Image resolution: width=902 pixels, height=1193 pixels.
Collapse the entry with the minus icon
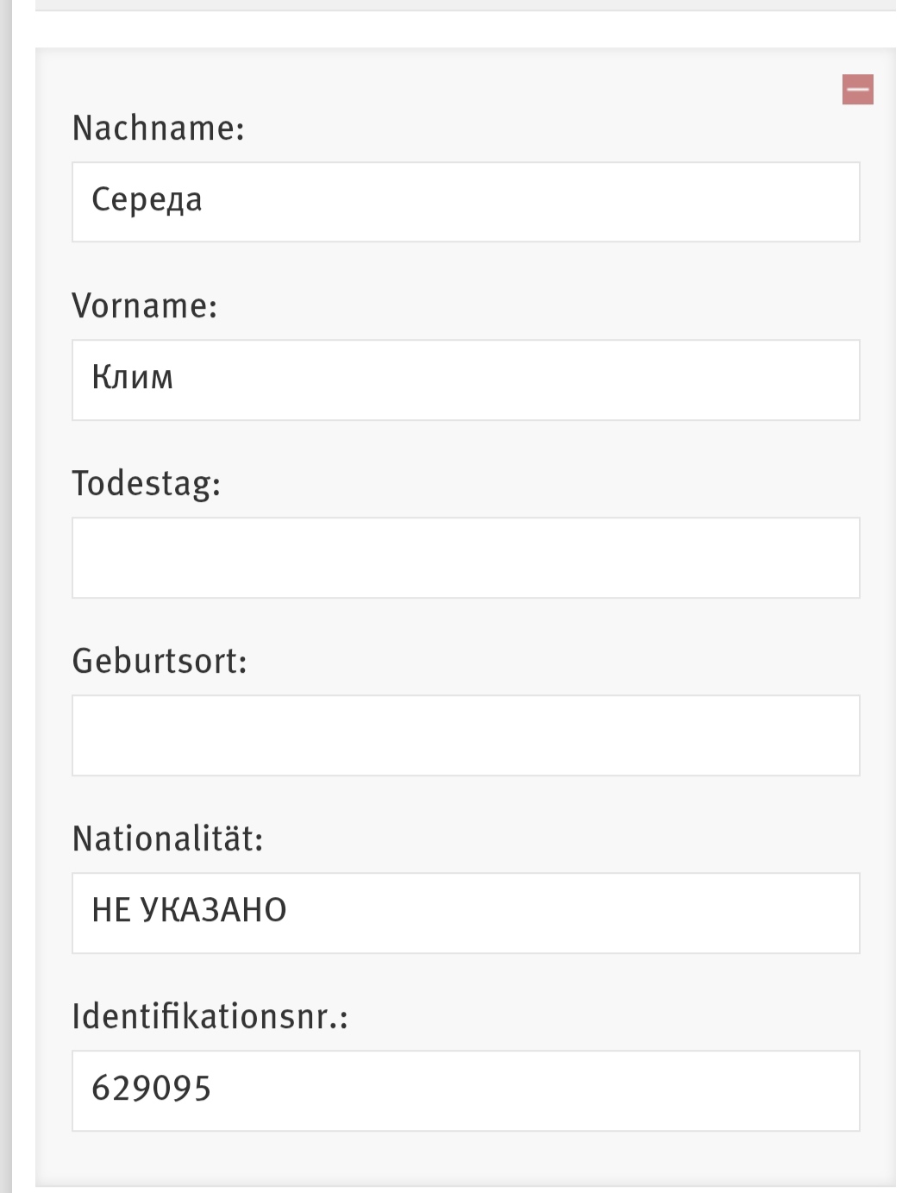point(857,89)
